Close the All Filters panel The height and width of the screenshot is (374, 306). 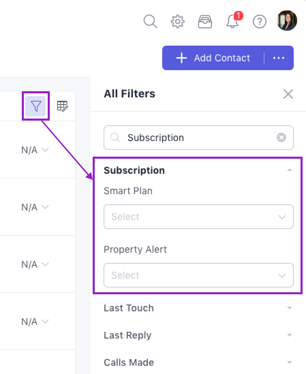tap(288, 94)
